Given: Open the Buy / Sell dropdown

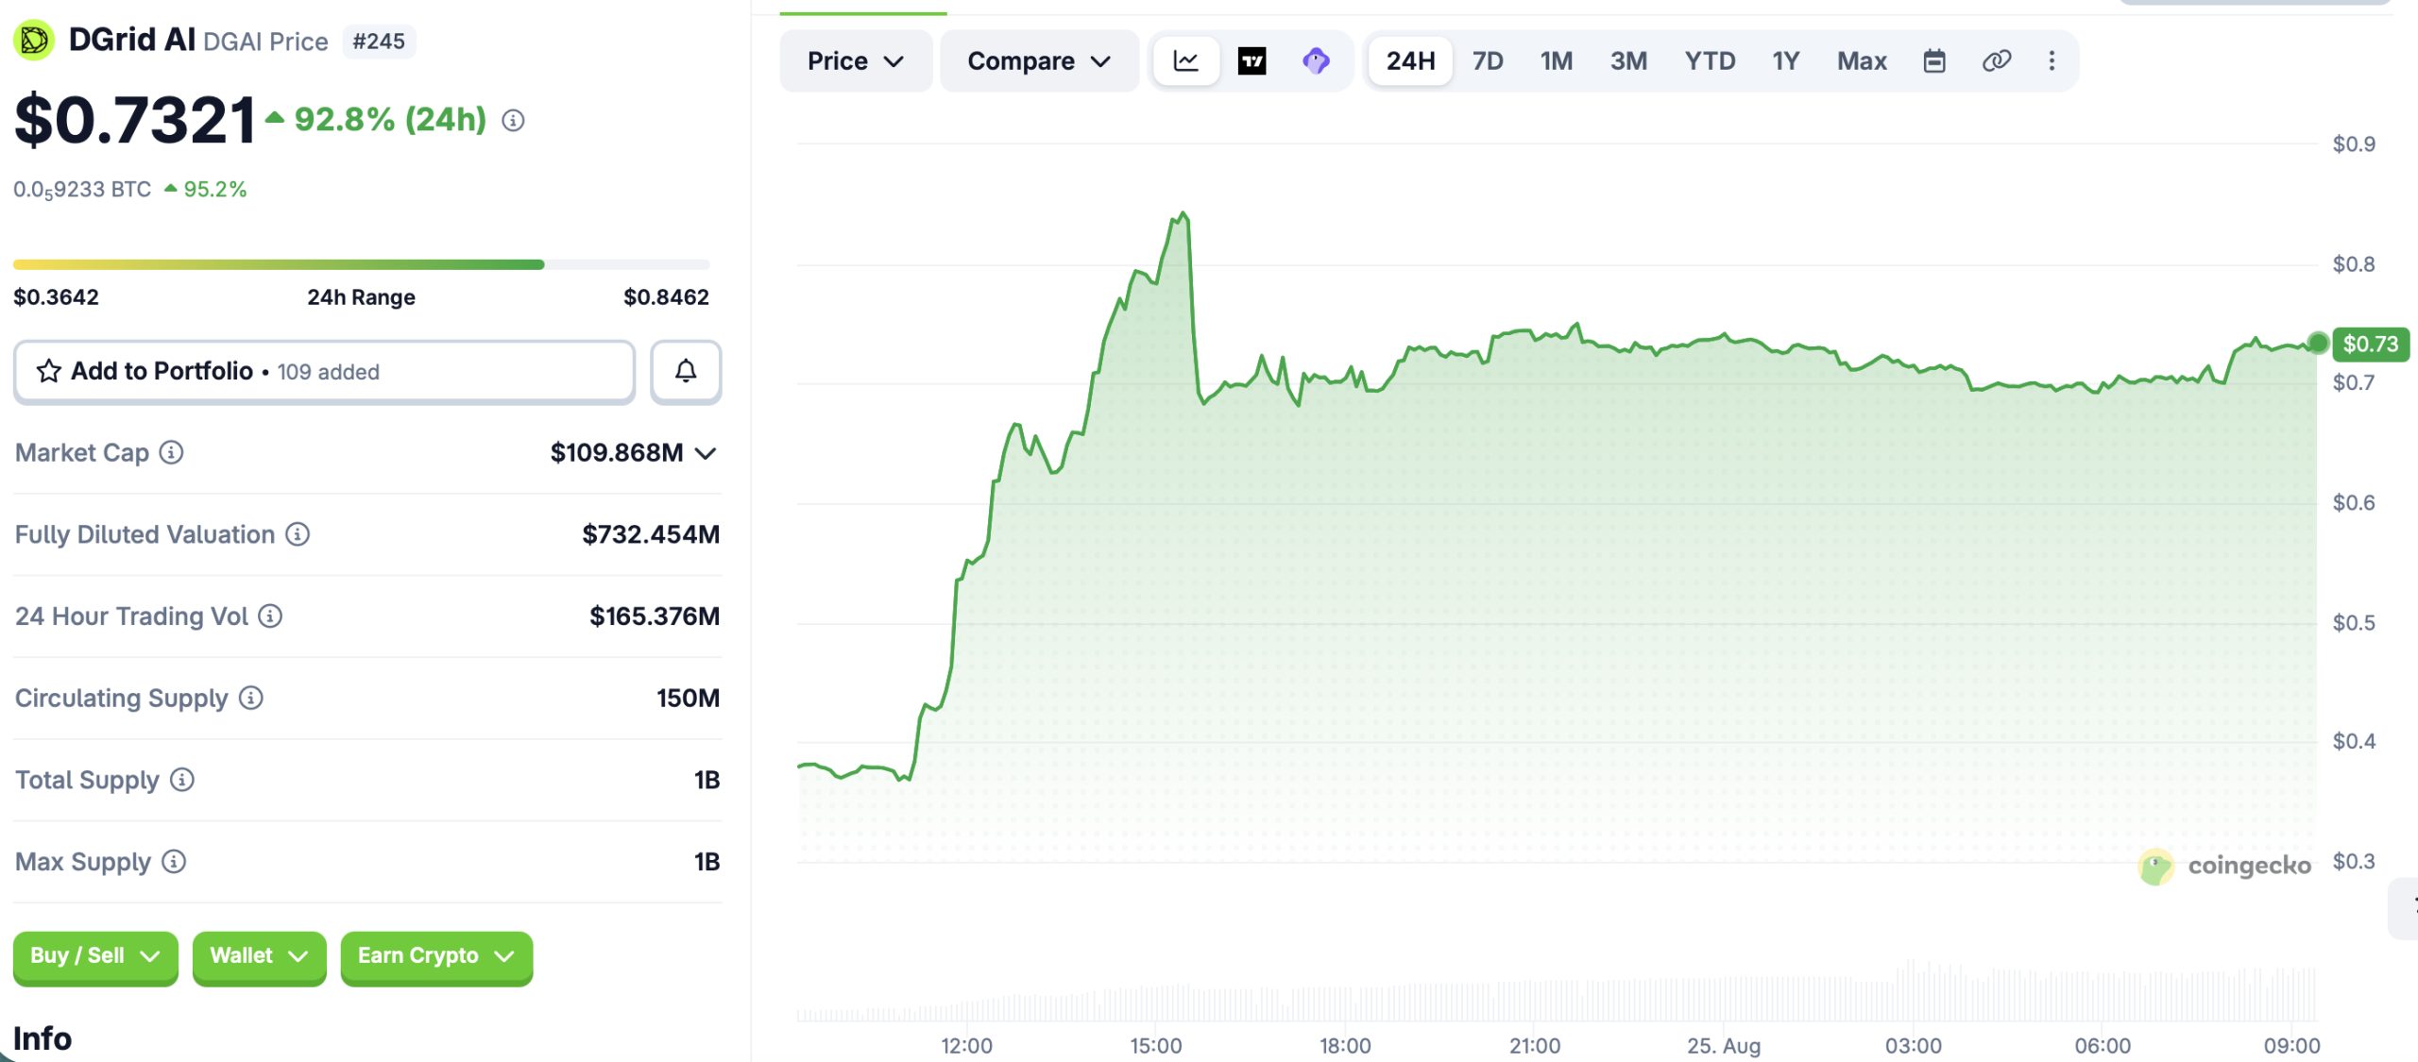Looking at the screenshot, I should 95,956.
